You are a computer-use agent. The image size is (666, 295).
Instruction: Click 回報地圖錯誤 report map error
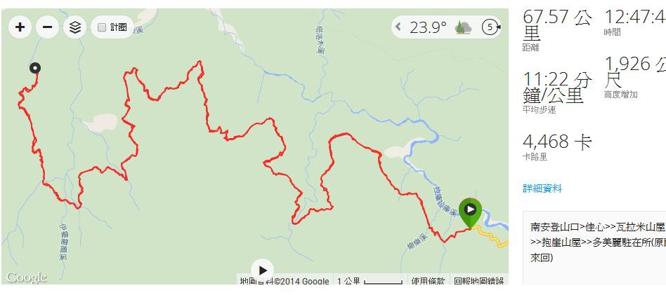(x=478, y=281)
